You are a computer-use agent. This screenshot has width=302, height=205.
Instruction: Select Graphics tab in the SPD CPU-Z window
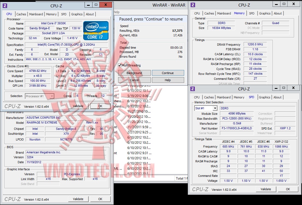[265, 98]
